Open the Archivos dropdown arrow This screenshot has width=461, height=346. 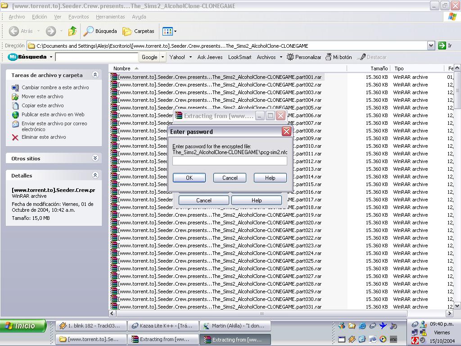pyautogui.click(x=281, y=57)
